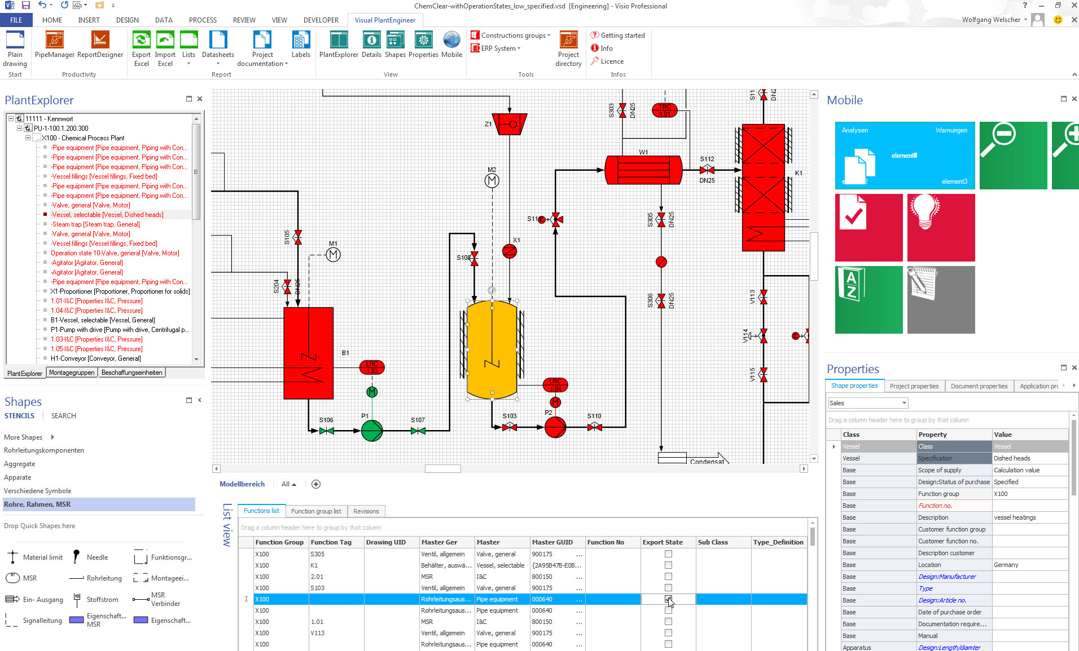
Task: Add new page plus button
Action: point(316,484)
